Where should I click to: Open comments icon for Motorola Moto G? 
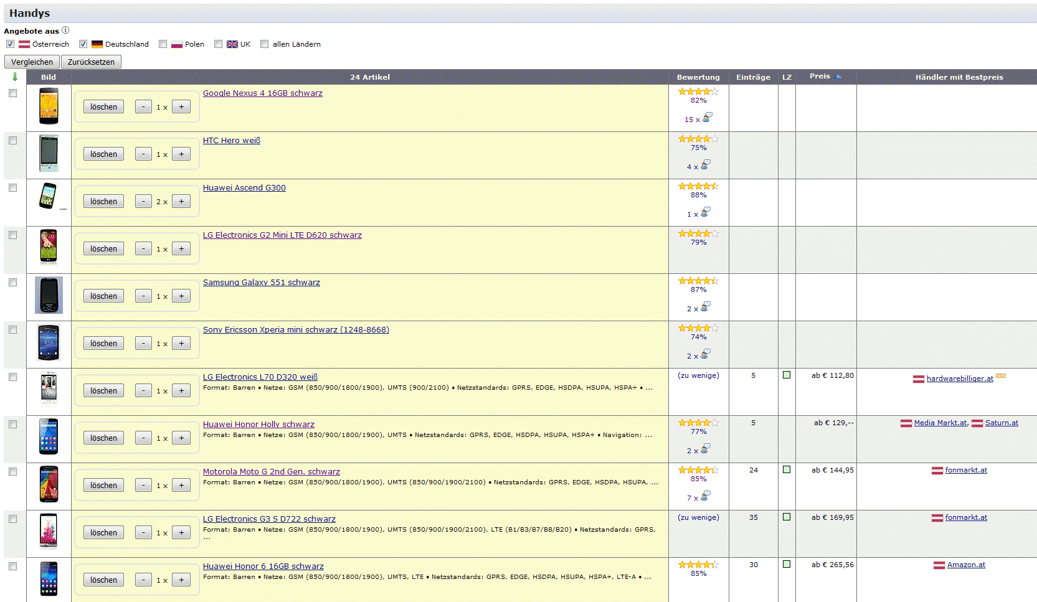point(706,496)
